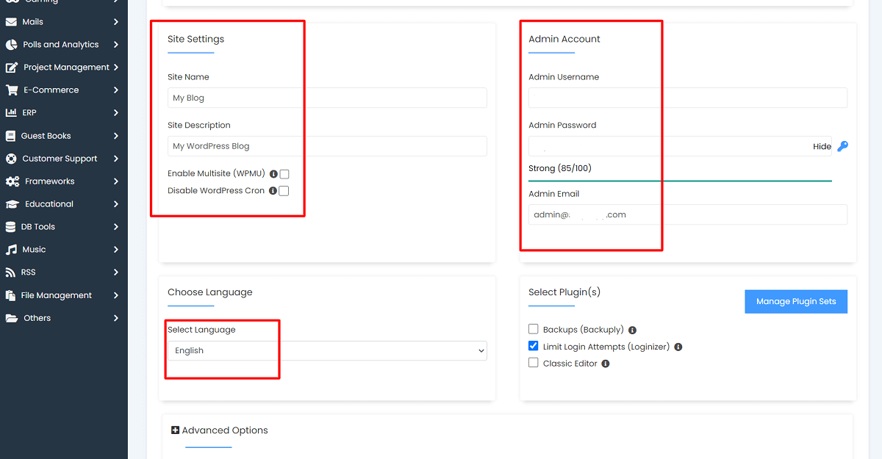
Task: Click the Mails envelope icon in the sidebar
Action: point(10,21)
